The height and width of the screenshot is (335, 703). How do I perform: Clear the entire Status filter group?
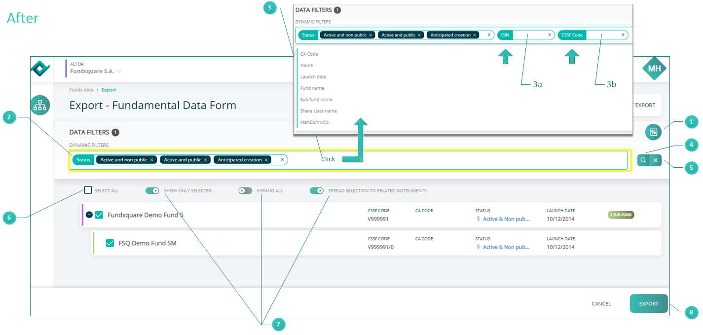tap(282, 159)
